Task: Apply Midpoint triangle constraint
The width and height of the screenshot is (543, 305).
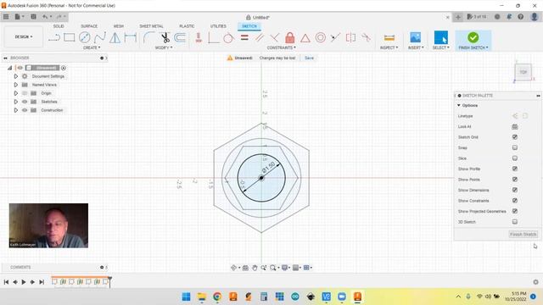Action: coord(305,37)
